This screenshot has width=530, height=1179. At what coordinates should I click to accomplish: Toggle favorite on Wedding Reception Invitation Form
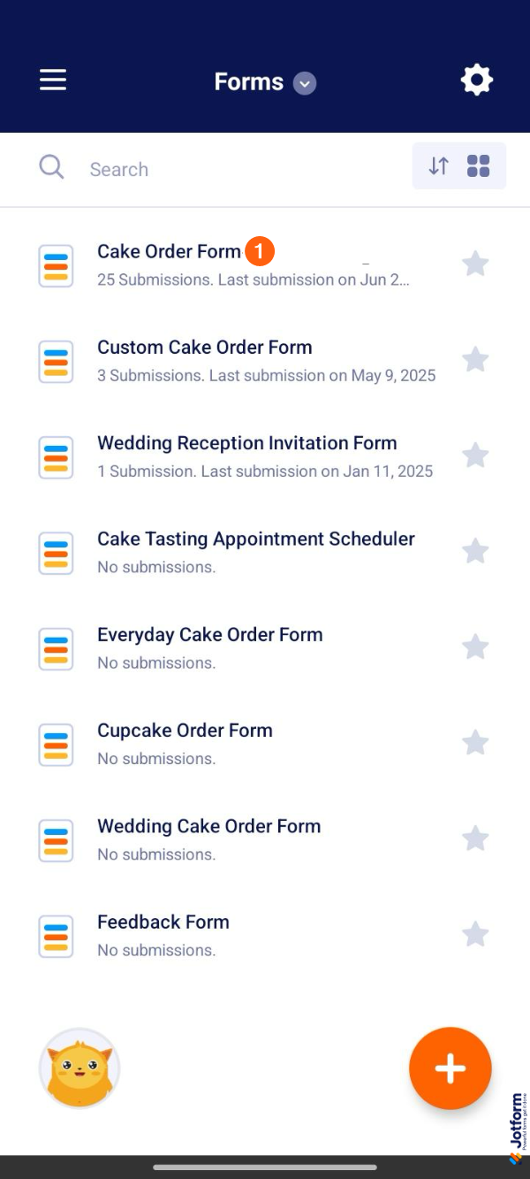(x=475, y=456)
